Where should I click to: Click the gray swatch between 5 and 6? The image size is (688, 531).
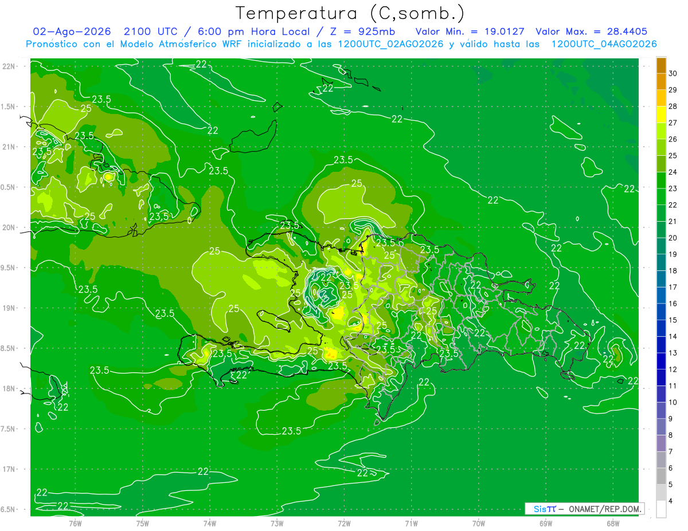click(x=661, y=476)
